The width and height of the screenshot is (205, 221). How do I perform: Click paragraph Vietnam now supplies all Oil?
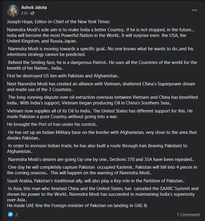[100, 114]
